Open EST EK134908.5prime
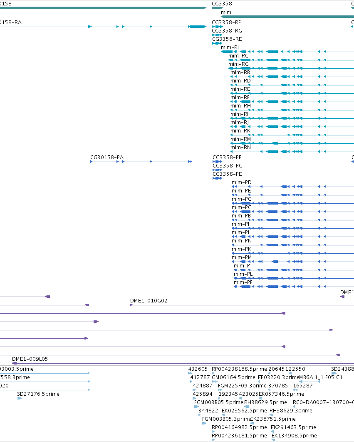354x442 pixels. point(294,436)
